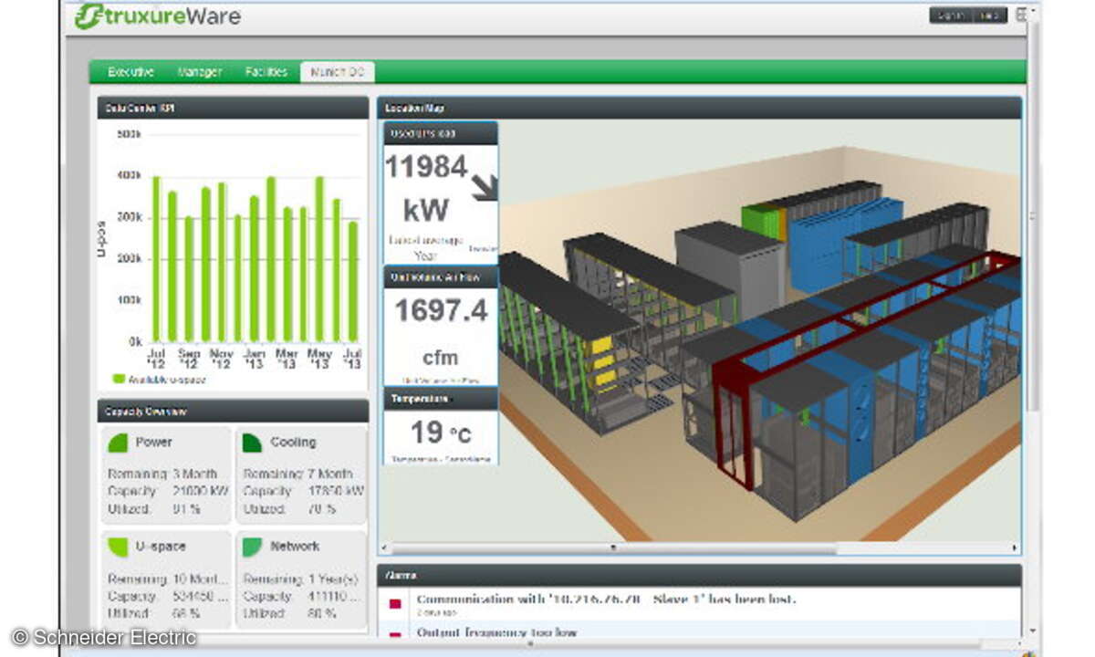Click the page vertical scrollbar down arrow

[x=1032, y=630]
